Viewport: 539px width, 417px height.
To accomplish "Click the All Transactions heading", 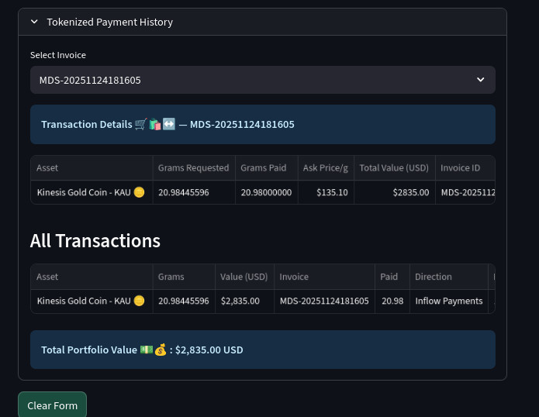I will pos(95,241).
